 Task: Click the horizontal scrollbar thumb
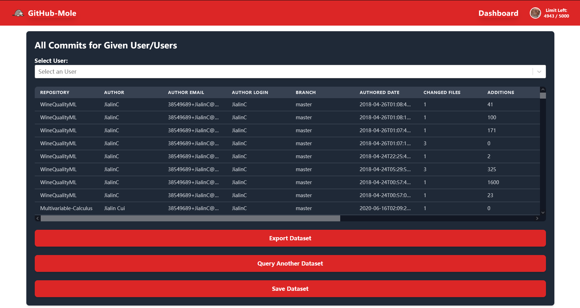coord(190,218)
